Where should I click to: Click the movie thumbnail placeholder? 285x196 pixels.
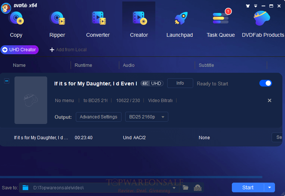pyautogui.click(x=31, y=100)
